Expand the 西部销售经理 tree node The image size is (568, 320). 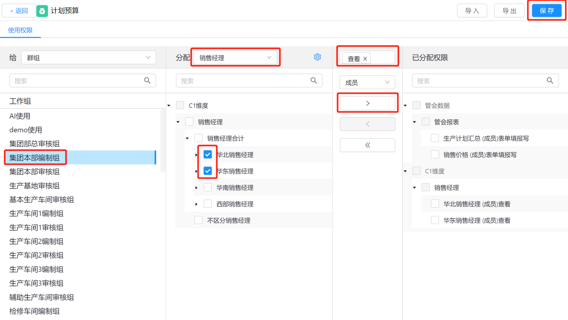pos(197,204)
